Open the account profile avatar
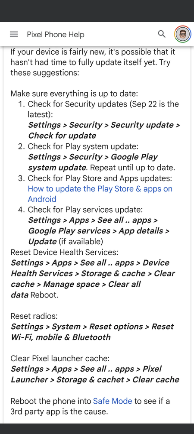Viewport: 194px width, 434px height. tap(182, 34)
